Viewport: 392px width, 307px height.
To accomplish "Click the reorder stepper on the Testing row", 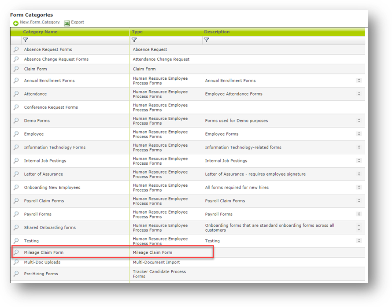I will pyautogui.click(x=359, y=240).
